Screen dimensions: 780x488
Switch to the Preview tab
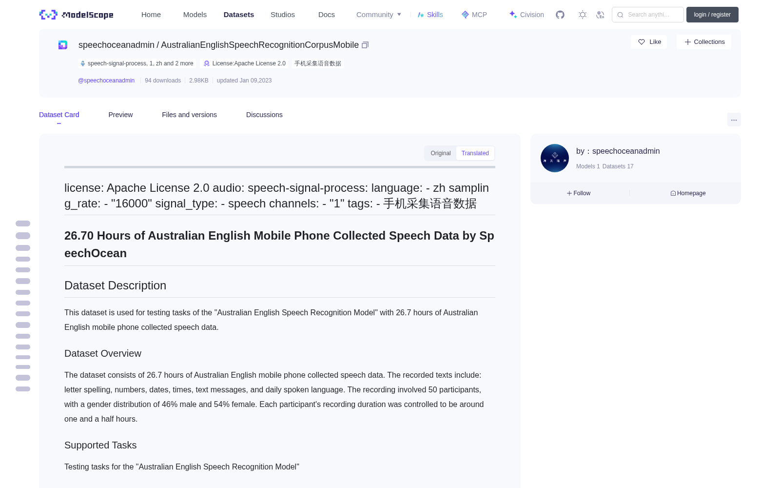point(120,115)
